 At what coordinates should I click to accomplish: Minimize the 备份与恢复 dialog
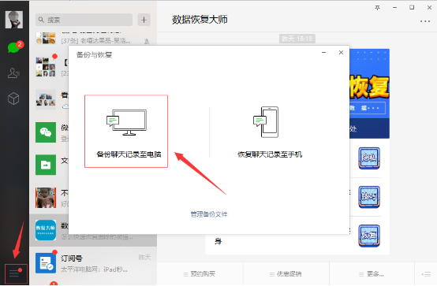point(324,52)
